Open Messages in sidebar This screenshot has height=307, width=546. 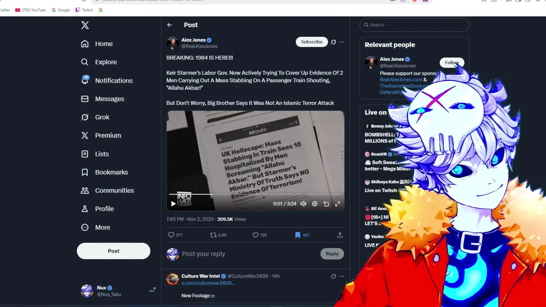click(103, 99)
